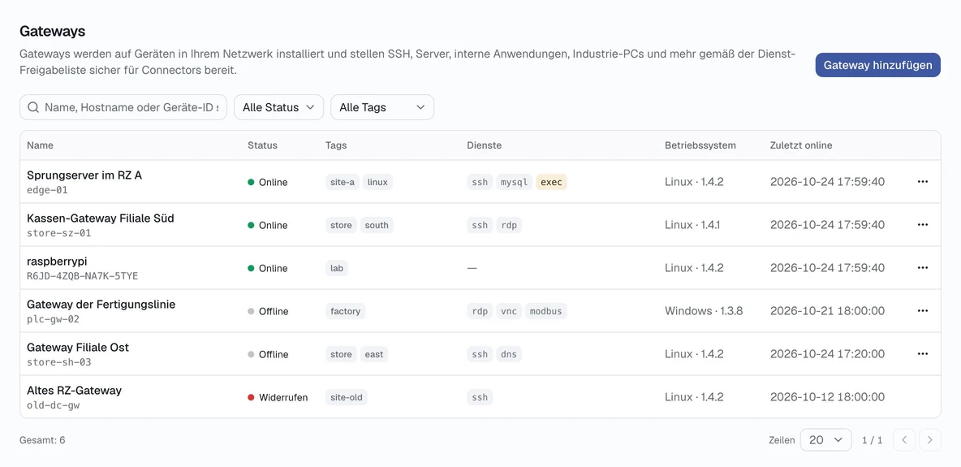Screen dimensions: 961x467
Task: Click the Gateways page heading
Action: click(52, 31)
